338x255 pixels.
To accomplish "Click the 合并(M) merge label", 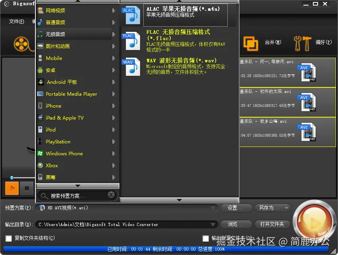I will point(273,42).
